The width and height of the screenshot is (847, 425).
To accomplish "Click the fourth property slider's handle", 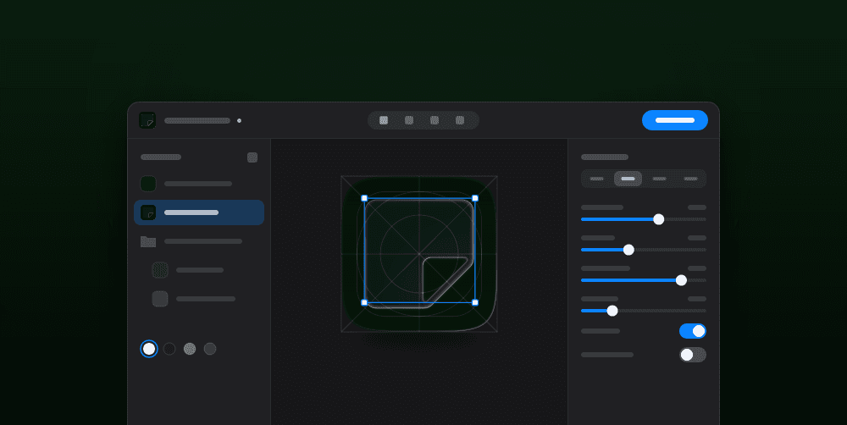I will click(612, 311).
